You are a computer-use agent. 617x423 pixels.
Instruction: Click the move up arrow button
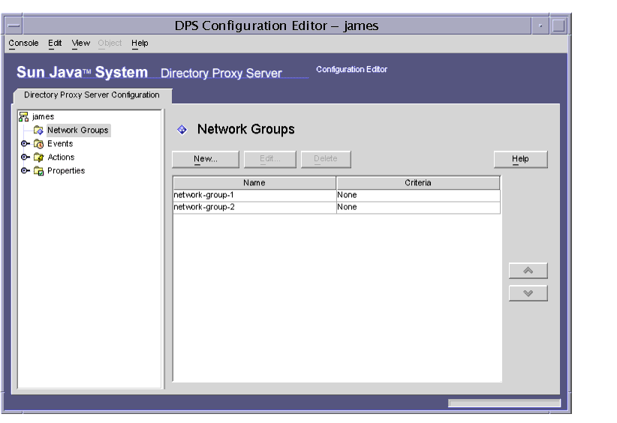pyautogui.click(x=528, y=271)
